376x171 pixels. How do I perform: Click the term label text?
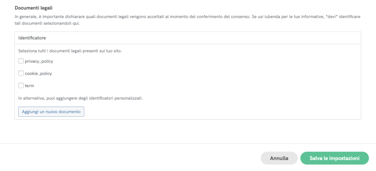[29, 85]
